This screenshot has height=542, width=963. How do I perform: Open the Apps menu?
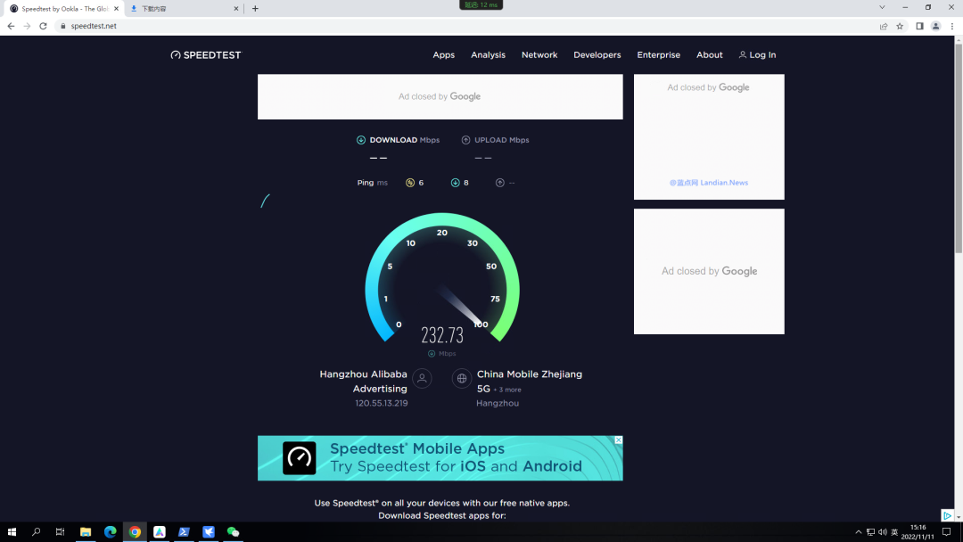click(443, 54)
